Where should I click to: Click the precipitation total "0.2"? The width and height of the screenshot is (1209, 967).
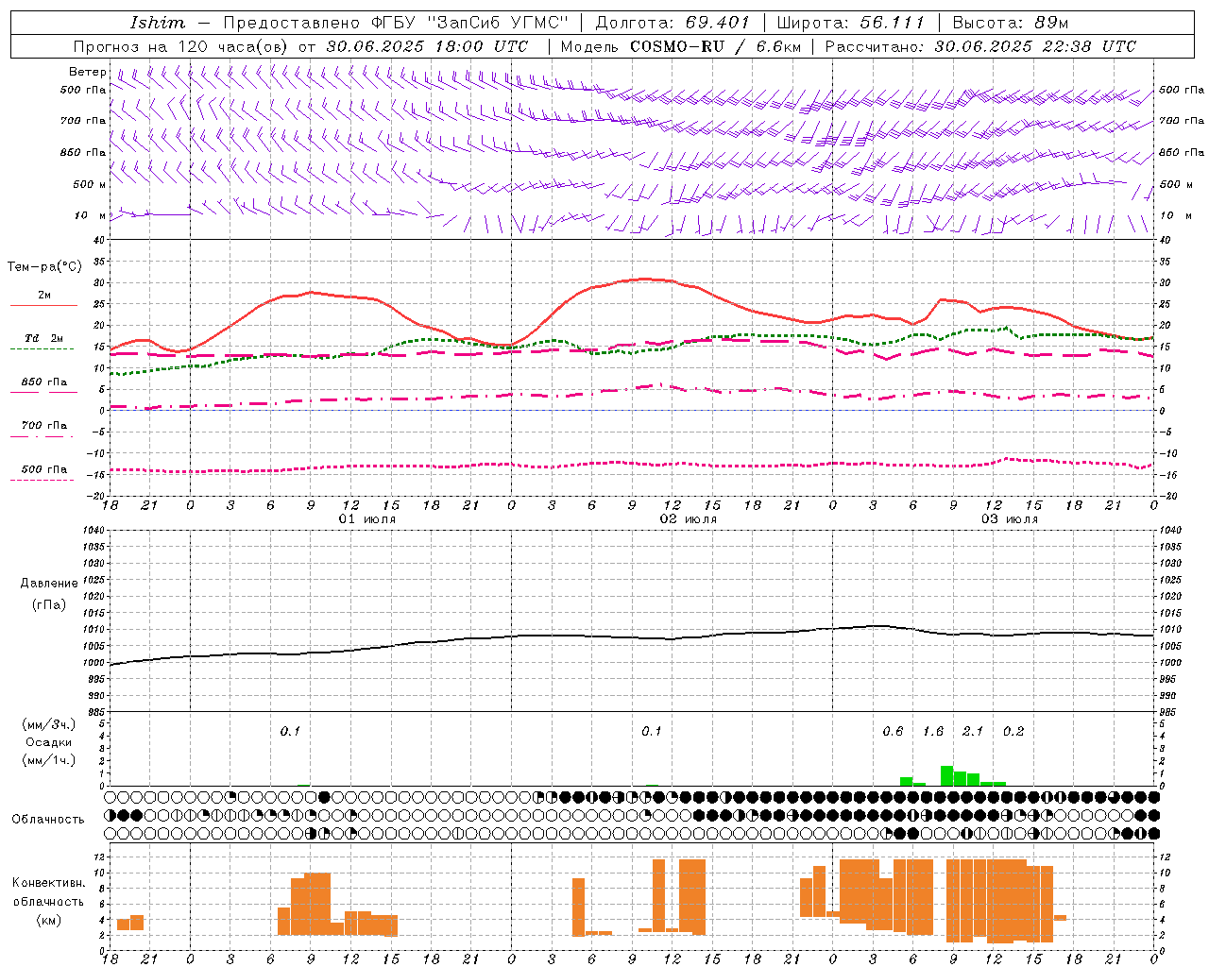coord(1013,732)
